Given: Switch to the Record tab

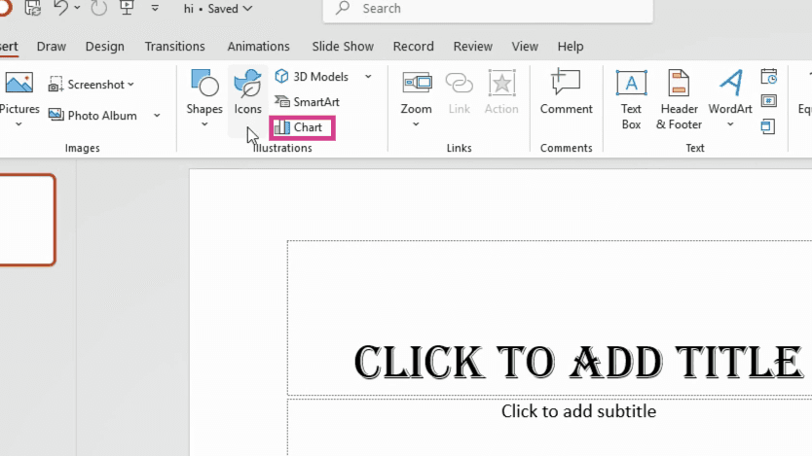Looking at the screenshot, I should tap(413, 47).
